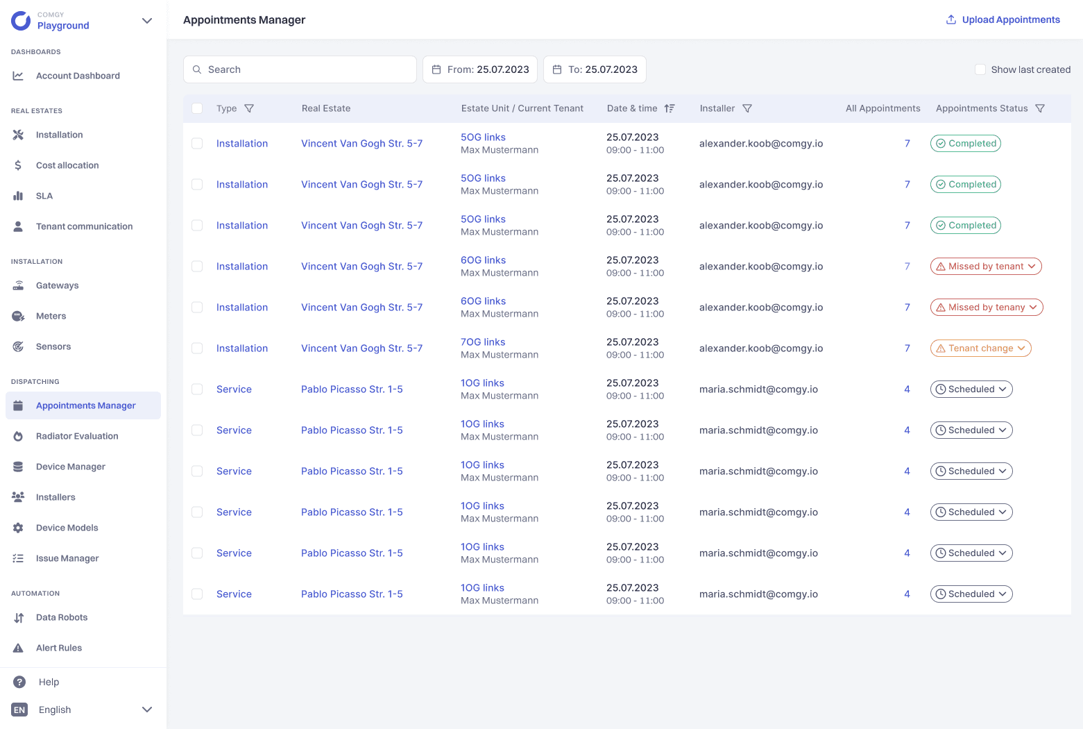Click the Data Robots arrows icon
The height and width of the screenshot is (729, 1083).
pyautogui.click(x=19, y=617)
